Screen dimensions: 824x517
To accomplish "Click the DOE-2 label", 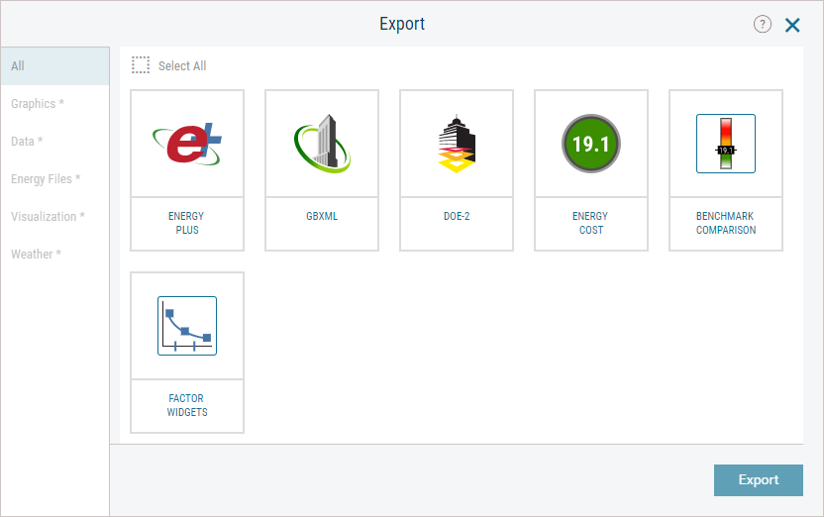I will click(457, 217).
